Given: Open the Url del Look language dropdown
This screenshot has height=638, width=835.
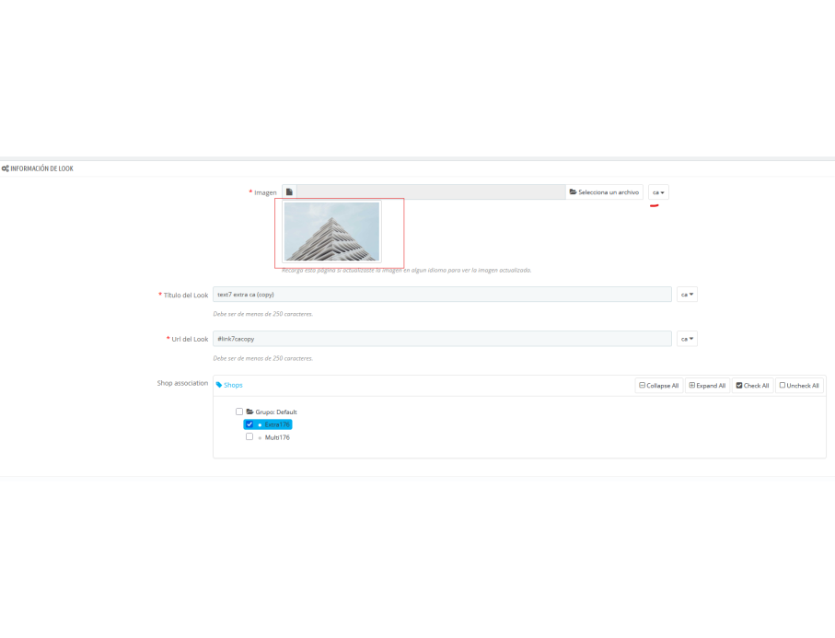Looking at the screenshot, I should [x=687, y=339].
